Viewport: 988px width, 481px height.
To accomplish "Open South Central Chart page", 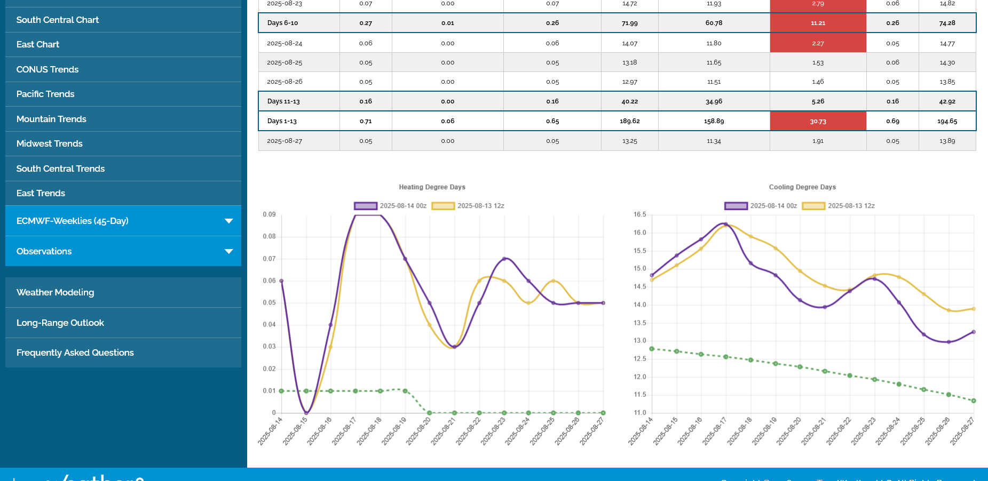I will (58, 20).
